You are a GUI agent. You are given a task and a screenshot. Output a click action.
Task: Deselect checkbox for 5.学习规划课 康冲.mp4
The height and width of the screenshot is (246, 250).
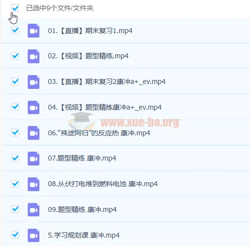tap(15, 235)
